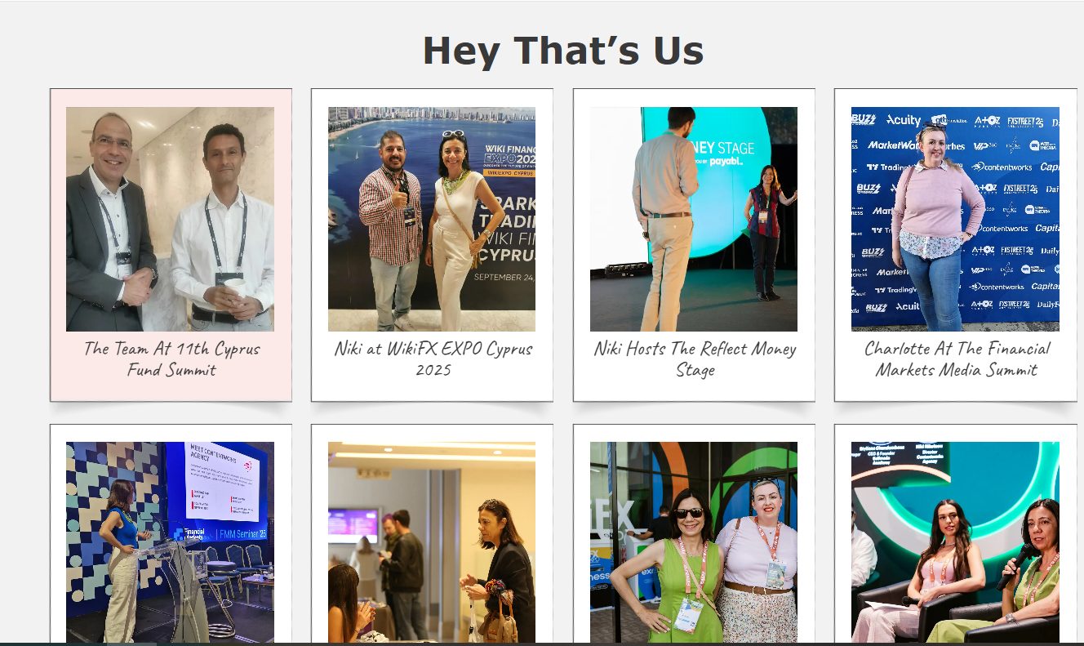Click caption 'Charlotte At The Financial Markets Media Summit'

click(x=957, y=359)
